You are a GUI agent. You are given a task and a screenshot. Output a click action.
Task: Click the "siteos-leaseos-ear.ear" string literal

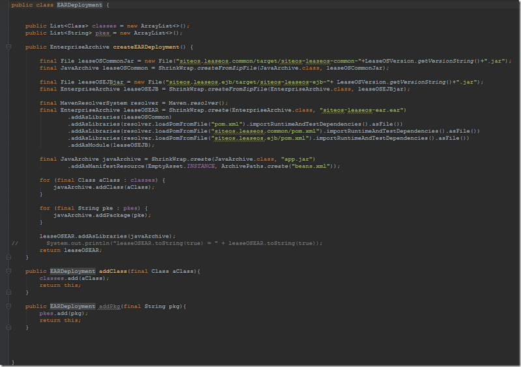[x=360, y=110]
